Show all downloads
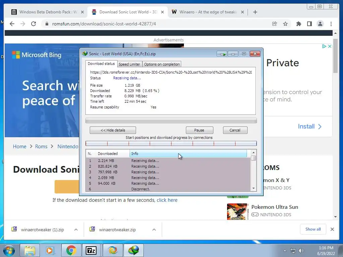343x257 pixels. pyautogui.click(x=313, y=229)
